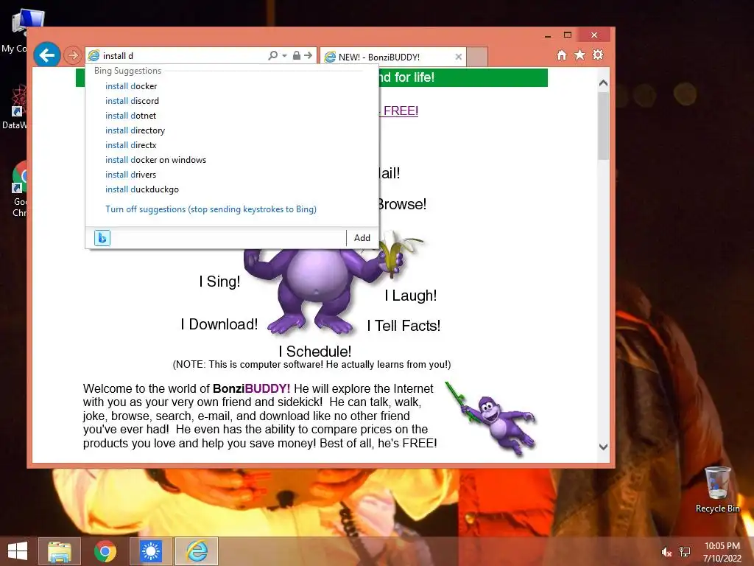Minimize the Internet Explorer window

point(548,35)
